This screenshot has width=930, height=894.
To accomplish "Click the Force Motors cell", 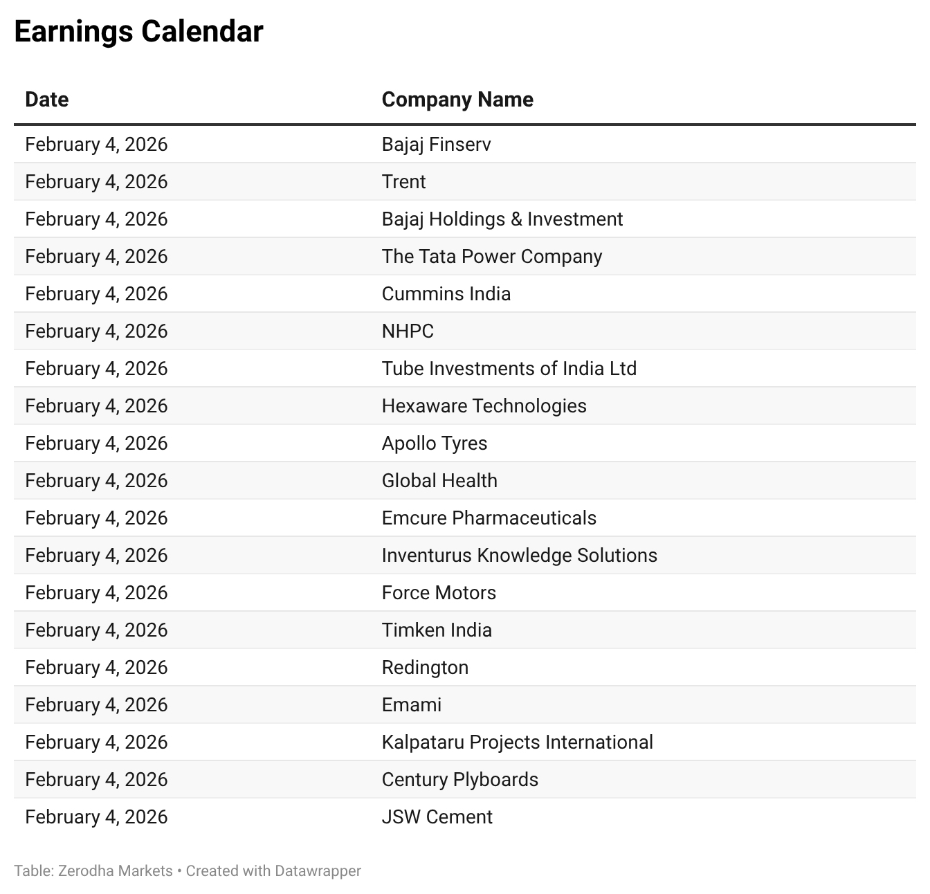I will 439,593.
